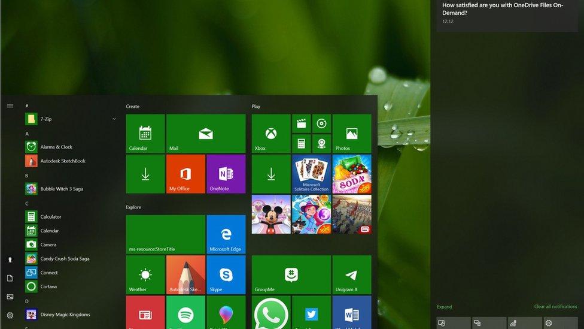Open the Weather tile

(x=145, y=274)
